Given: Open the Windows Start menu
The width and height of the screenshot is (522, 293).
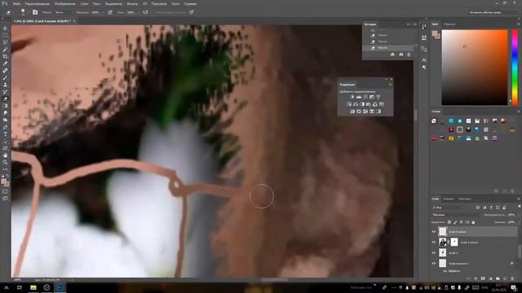Looking at the screenshot, I should 7,287.
